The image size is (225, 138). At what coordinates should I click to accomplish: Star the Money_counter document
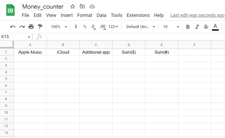pyautogui.click(x=73, y=6)
